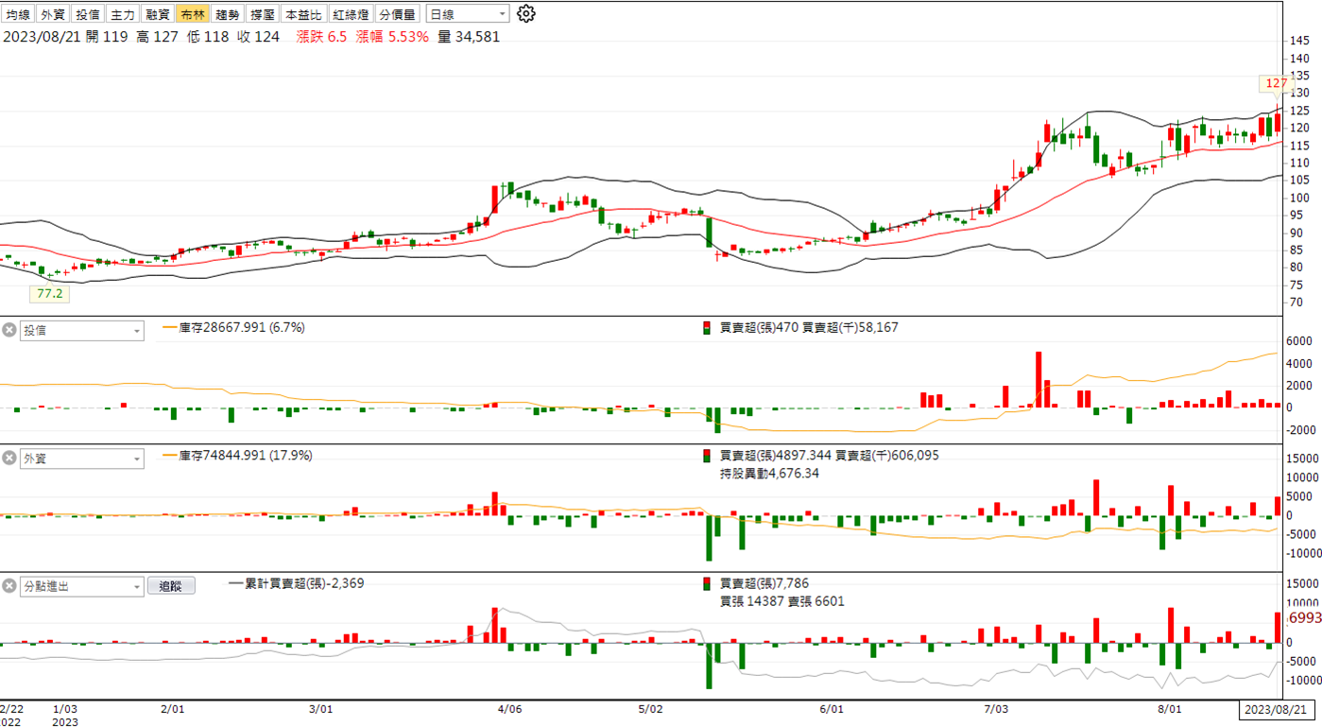Click the orange 庫存 legend line in 外資 panel
The image size is (1322, 727).
(170, 456)
